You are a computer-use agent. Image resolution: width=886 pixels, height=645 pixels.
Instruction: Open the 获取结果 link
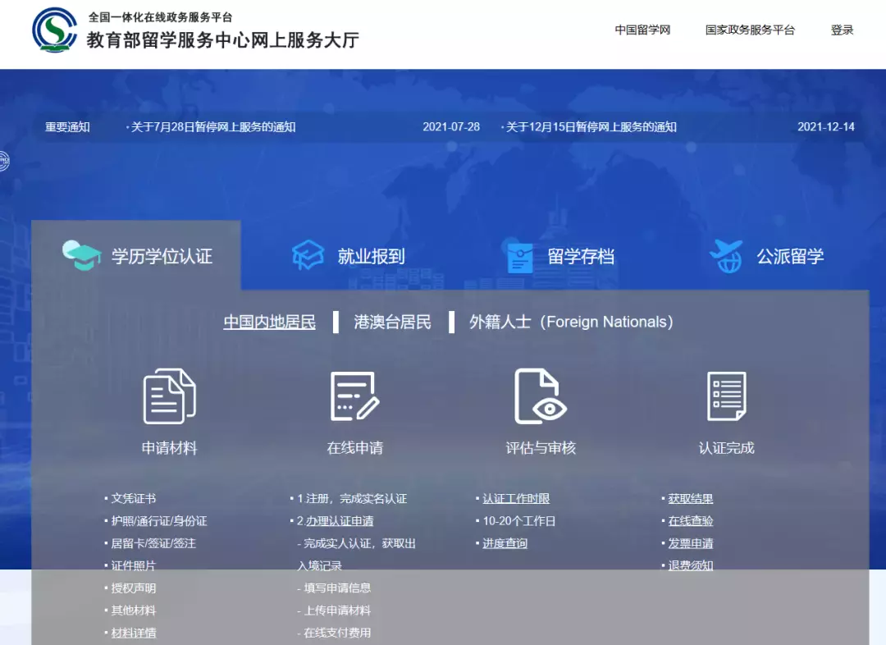[x=690, y=498]
